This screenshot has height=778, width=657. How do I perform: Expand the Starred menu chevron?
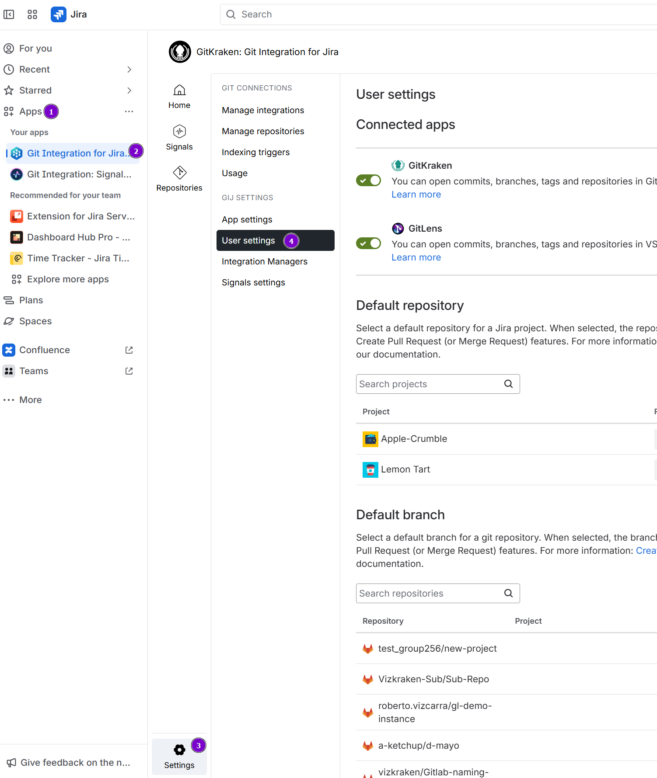click(x=129, y=90)
